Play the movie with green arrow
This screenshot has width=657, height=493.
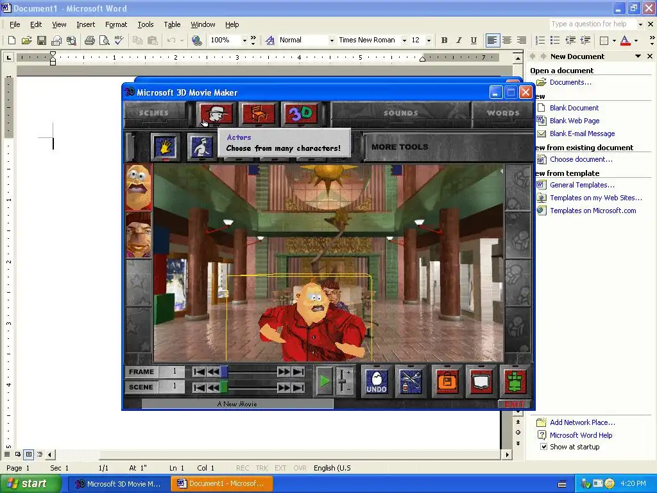(324, 381)
